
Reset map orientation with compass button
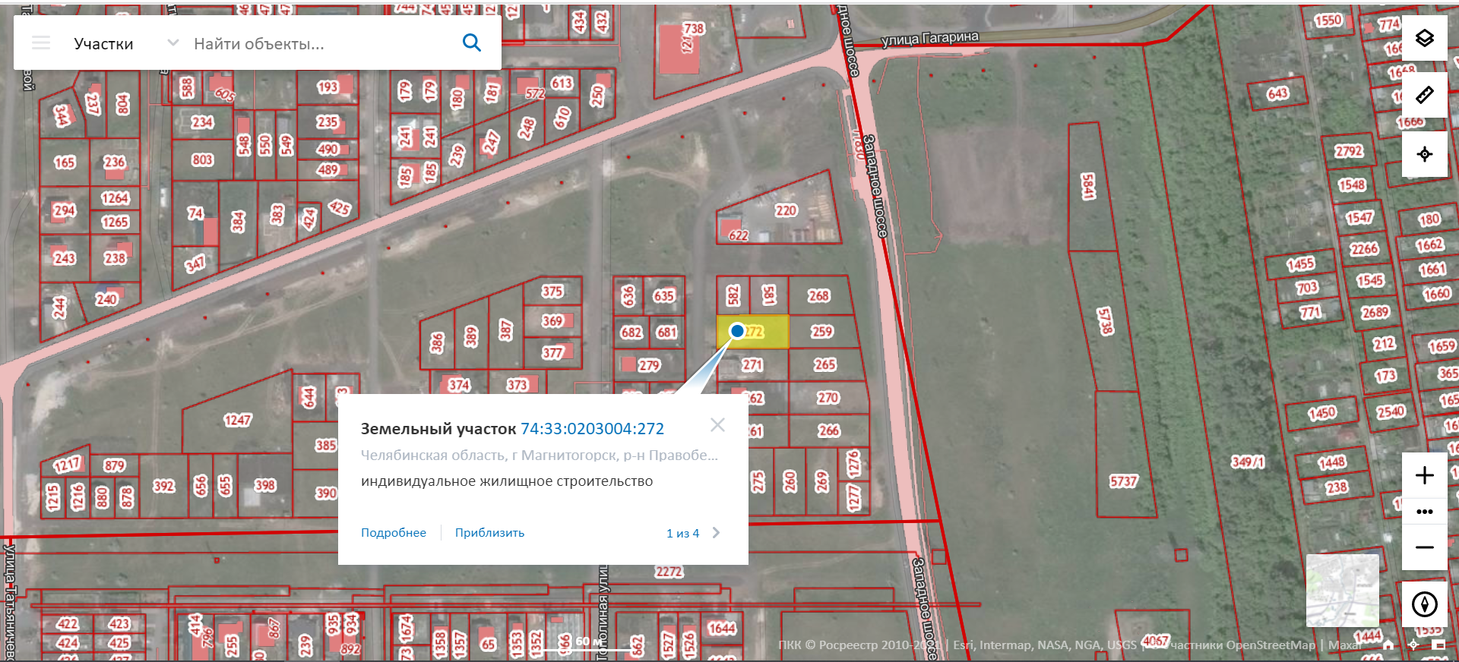click(1424, 604)
